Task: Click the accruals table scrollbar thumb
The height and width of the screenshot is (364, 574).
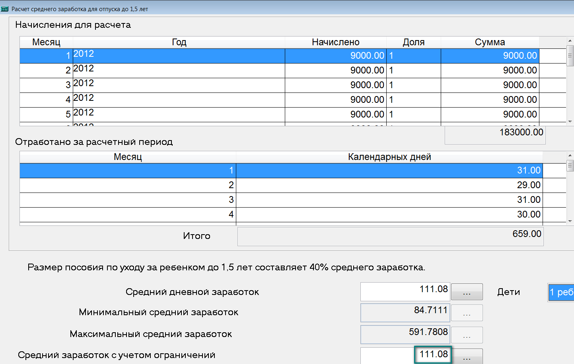Action: (x=570, y=56)
